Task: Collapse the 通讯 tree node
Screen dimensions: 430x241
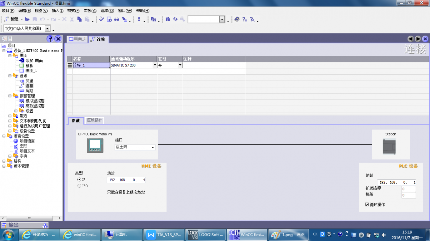Action: pyautogui.click(x=10, y=76)
